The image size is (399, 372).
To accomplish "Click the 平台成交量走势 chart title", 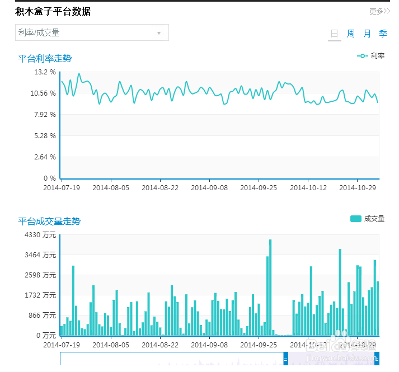I will click(x=49, y=221).
